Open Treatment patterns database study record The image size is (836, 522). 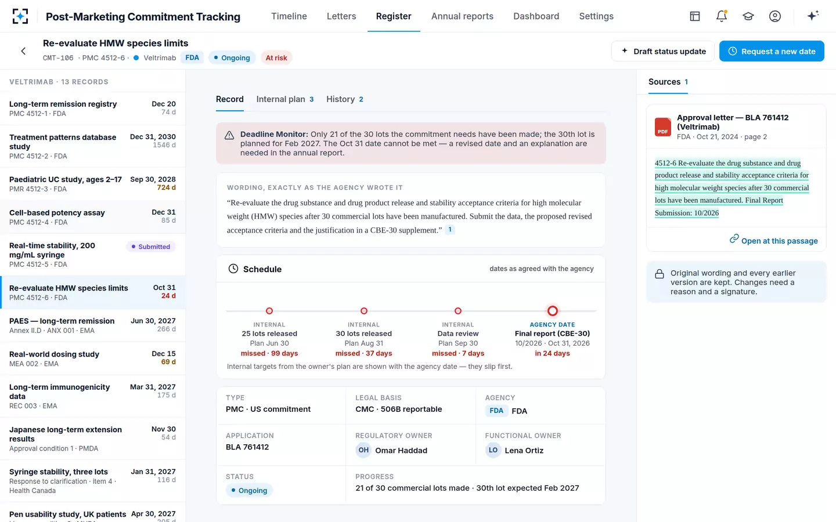93,146
